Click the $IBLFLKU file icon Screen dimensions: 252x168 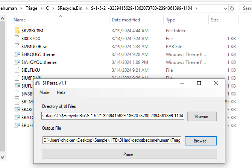click(17, 70)
